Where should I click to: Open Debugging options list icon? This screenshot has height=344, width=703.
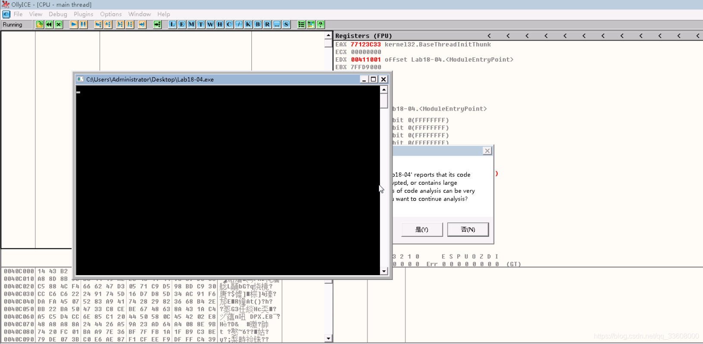click(301, 25)
